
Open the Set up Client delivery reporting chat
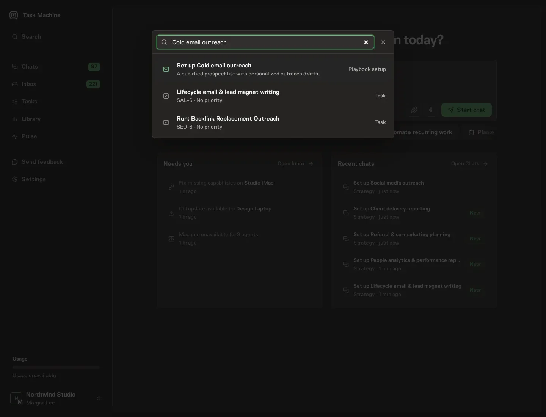coord(414,213)
